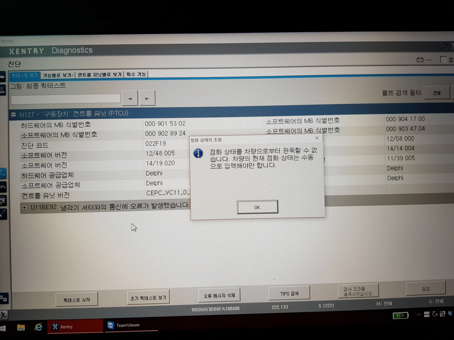Open File Explorer from the taskbar
Screen dimensions: 454x340
(x=21, y=328)
